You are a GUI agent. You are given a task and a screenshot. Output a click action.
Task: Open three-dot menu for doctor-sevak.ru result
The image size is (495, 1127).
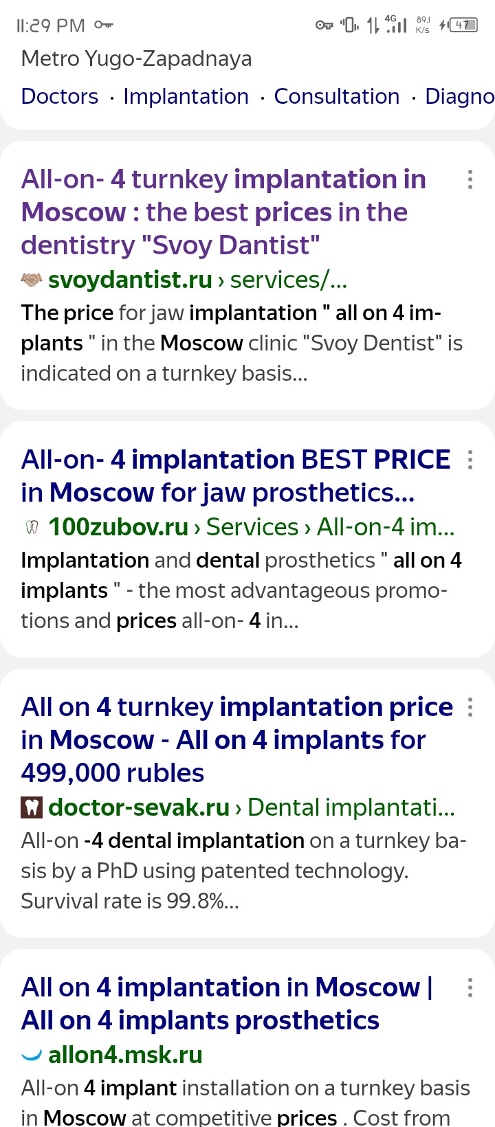470,707
